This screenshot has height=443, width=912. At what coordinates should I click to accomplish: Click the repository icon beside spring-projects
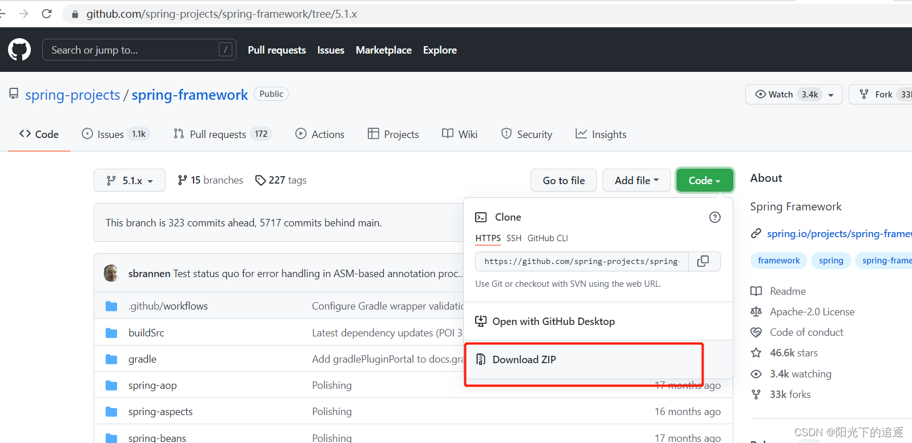point(14,94)
